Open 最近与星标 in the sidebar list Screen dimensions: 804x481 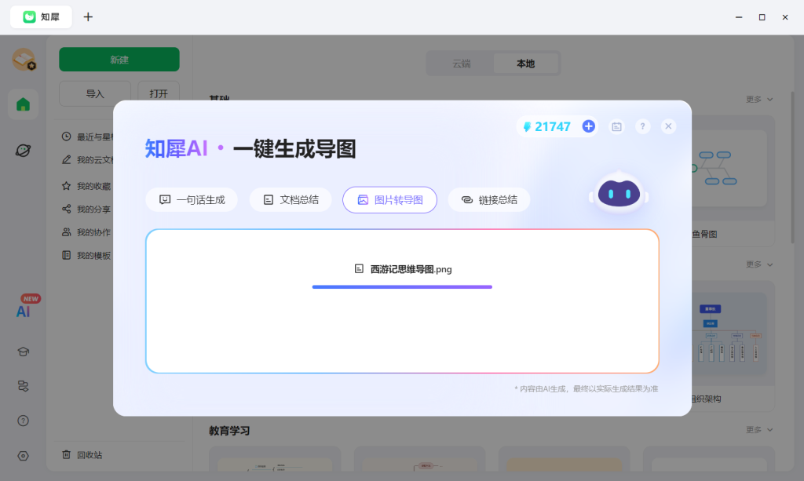pos(87,137)
